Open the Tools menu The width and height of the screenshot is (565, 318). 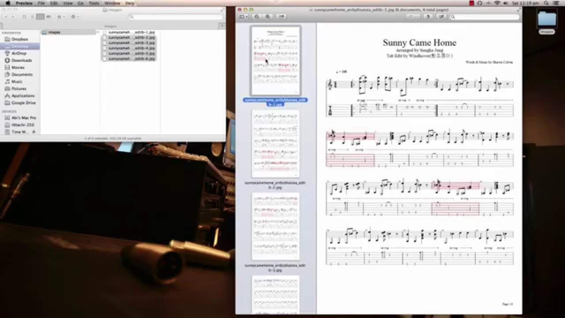pos(94,3)
